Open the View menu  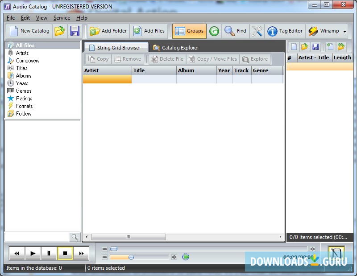[42, 18]
